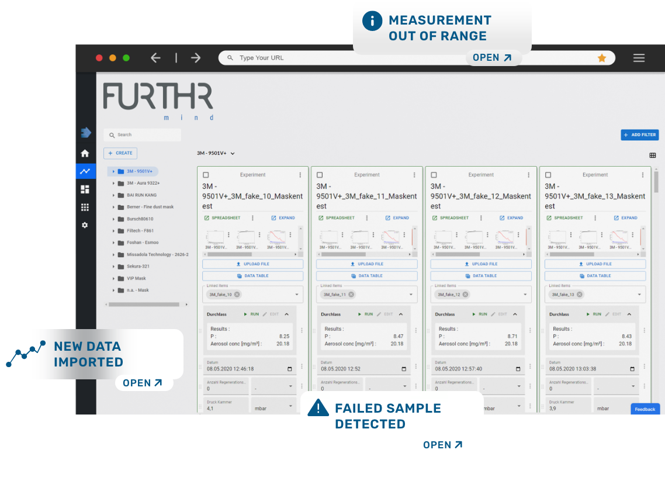The height and width of the screenshot is (498, 665).
Task: Switch to grid view icon at right
Action: point(653,155)
